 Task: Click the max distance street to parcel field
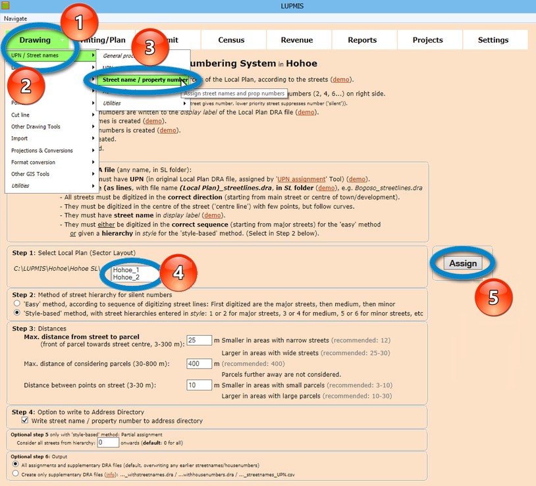tap(200, 340)
